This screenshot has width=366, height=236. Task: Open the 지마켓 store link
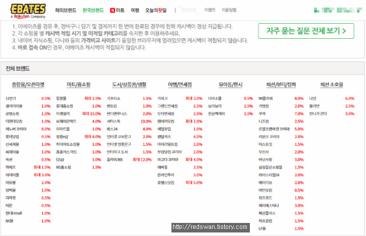point(11,198)
